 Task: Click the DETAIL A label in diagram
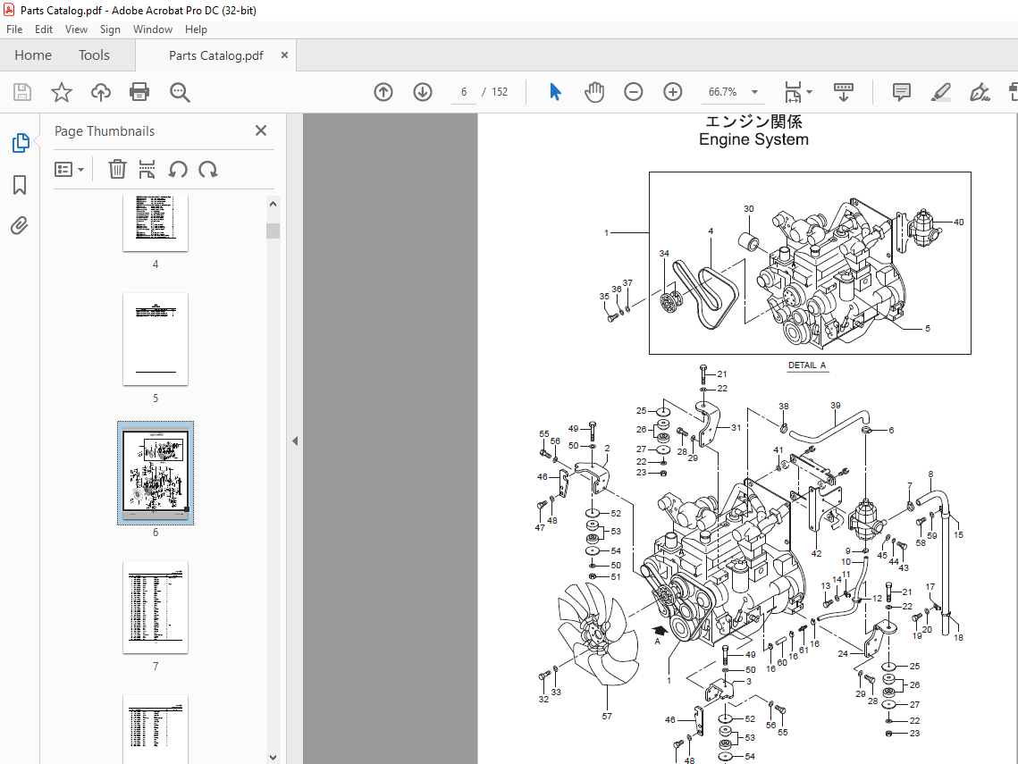point(807,365)
